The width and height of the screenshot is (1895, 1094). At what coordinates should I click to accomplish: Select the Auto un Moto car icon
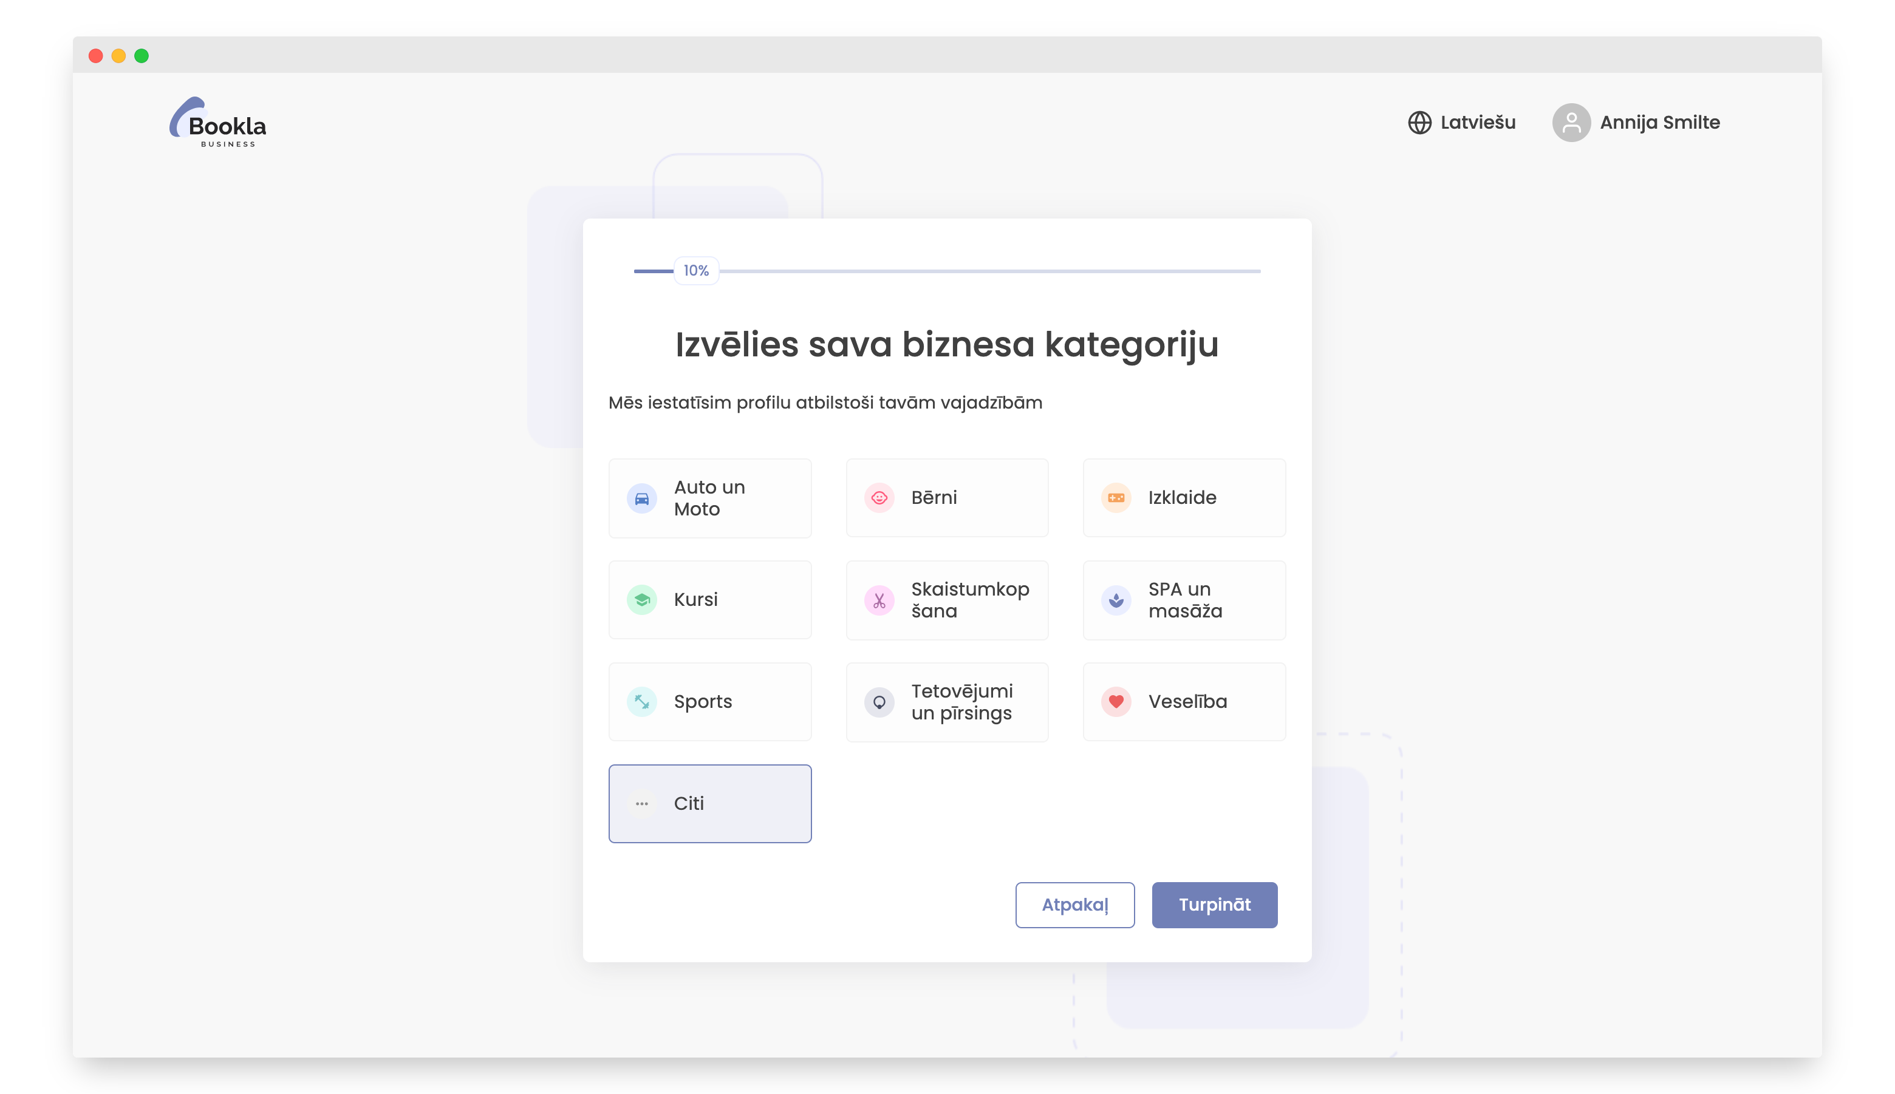(x=642, y=497)
